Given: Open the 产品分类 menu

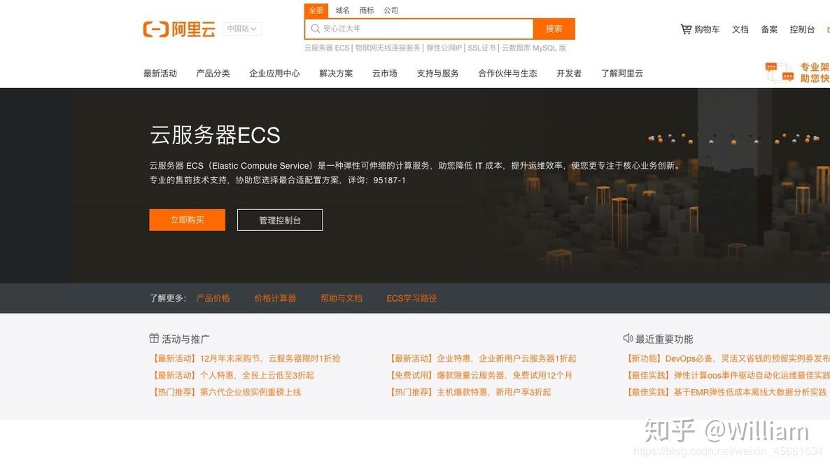Looking at the screenshot, I should pos(213,73).
